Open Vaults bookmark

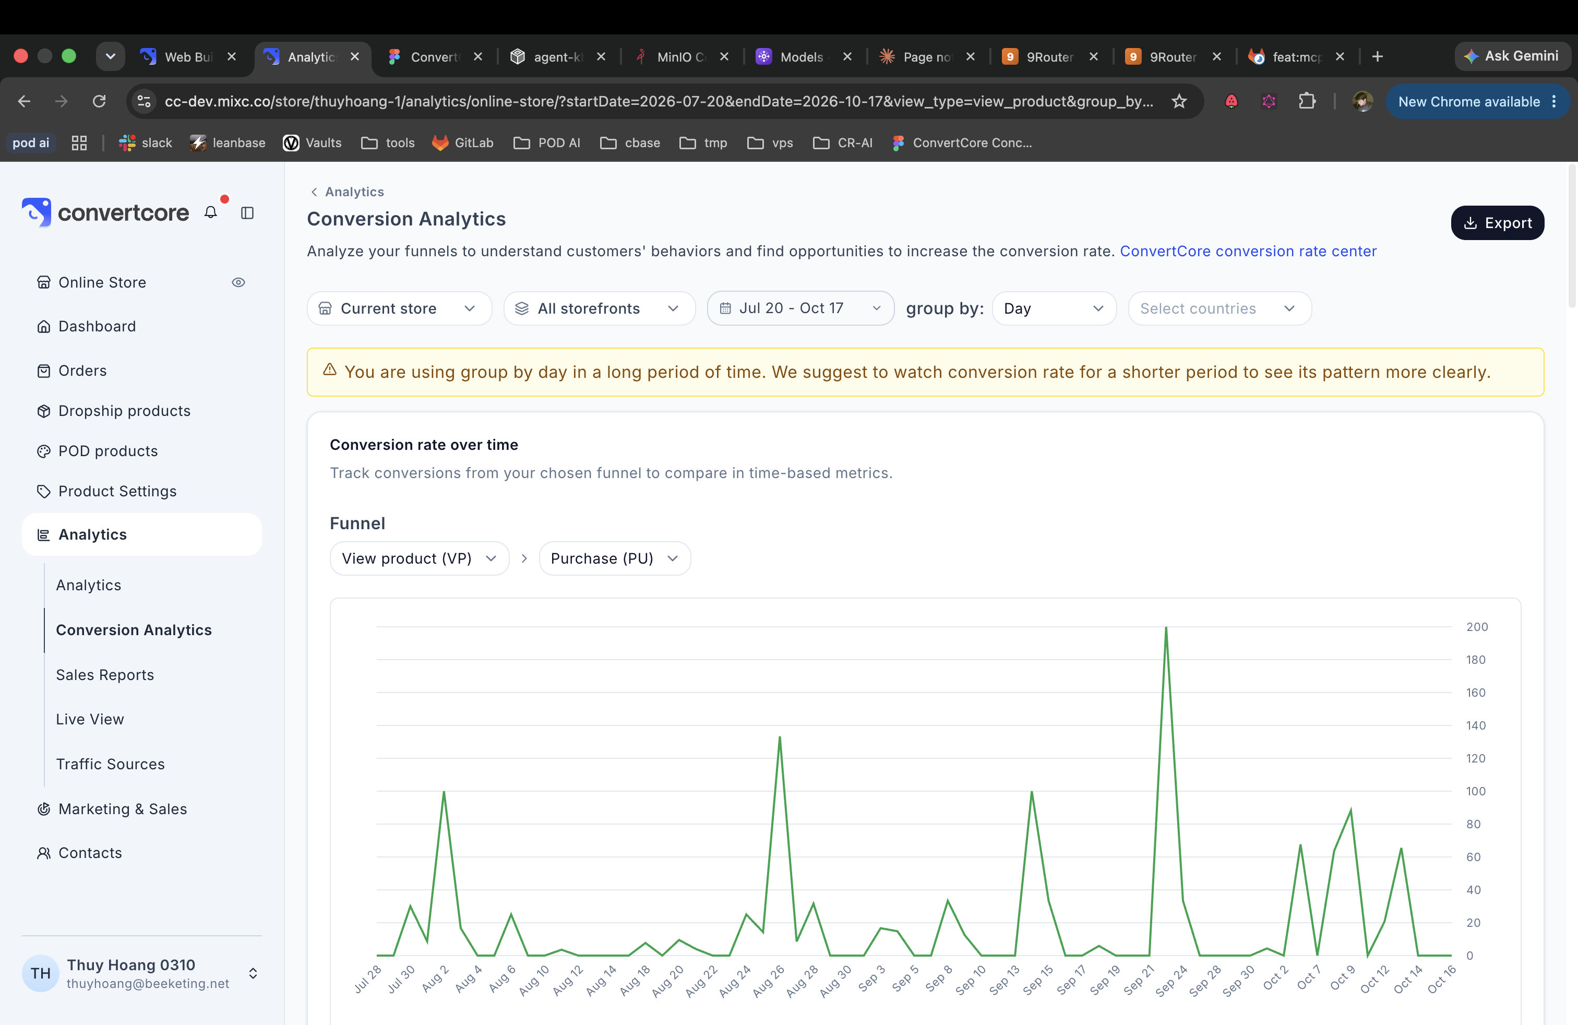point(312,143)
